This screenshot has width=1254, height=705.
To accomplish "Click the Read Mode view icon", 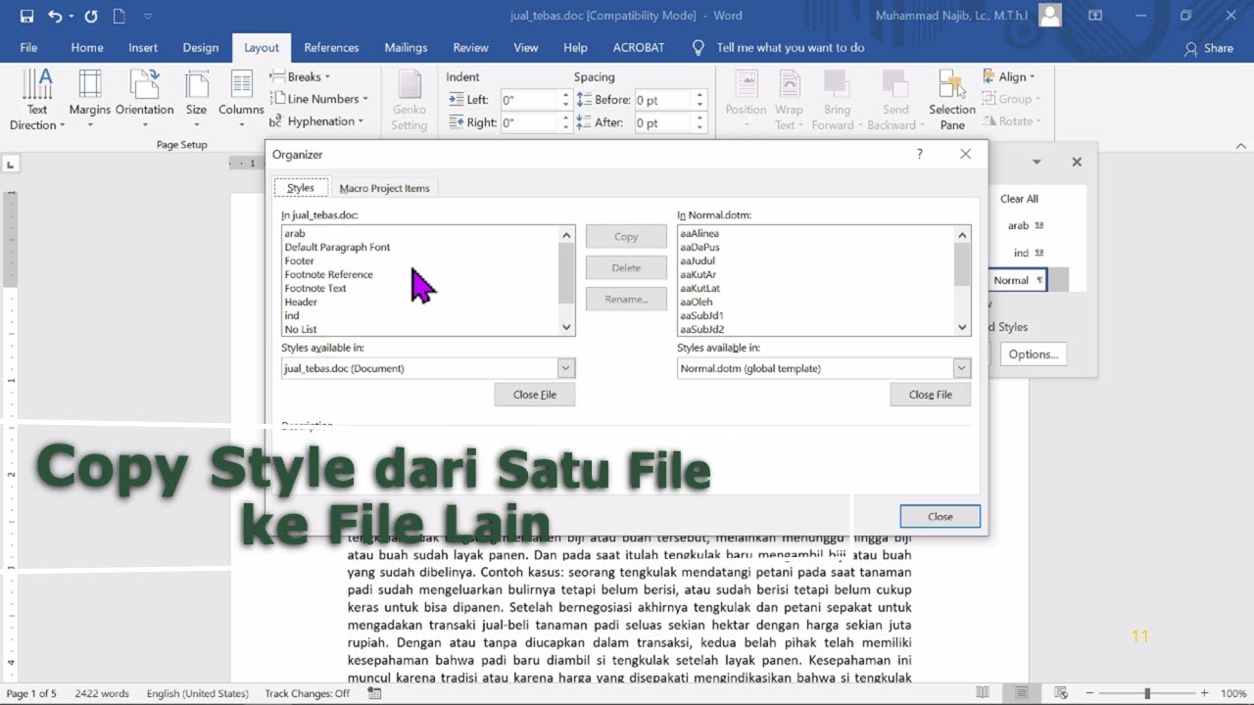I will click(983, 693).
